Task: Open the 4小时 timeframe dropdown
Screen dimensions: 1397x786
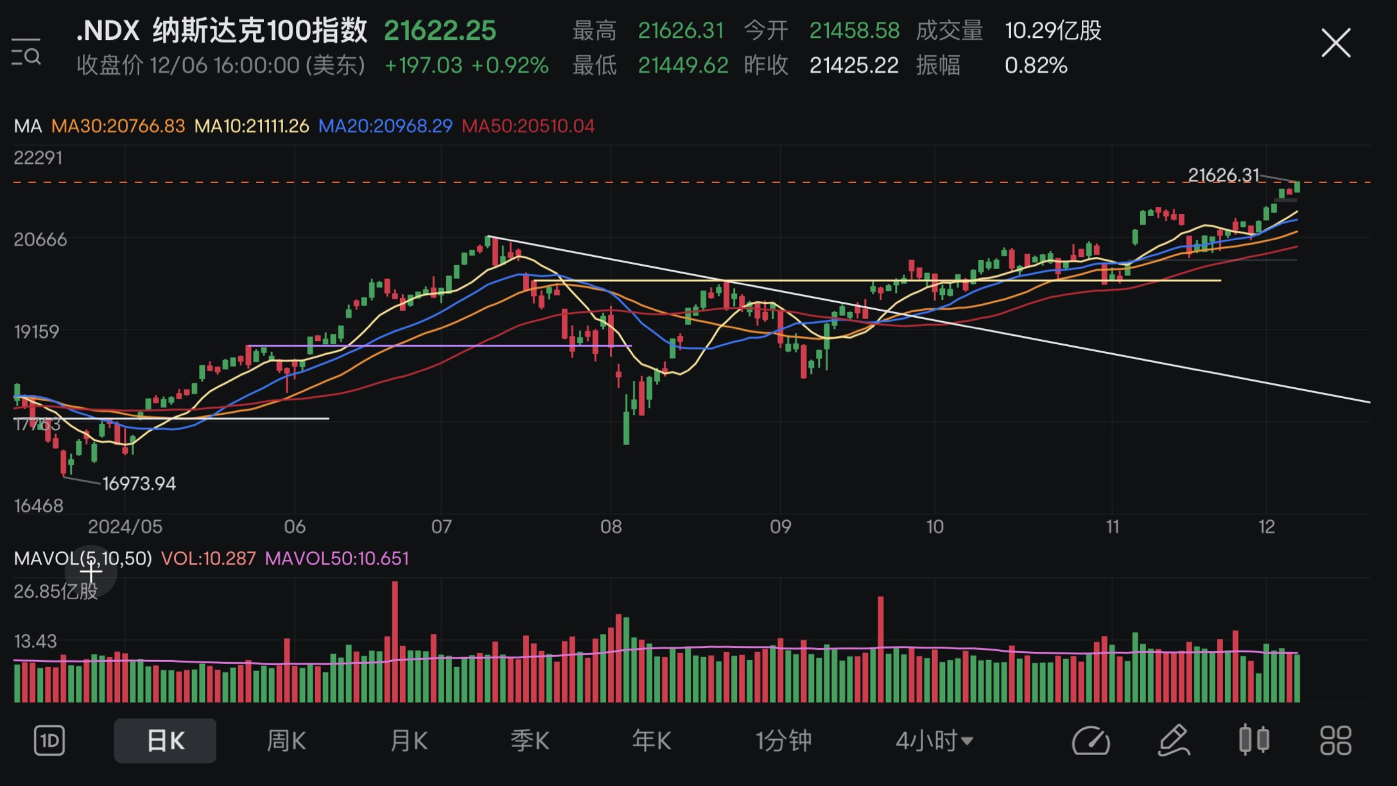Action: [935, 741]
